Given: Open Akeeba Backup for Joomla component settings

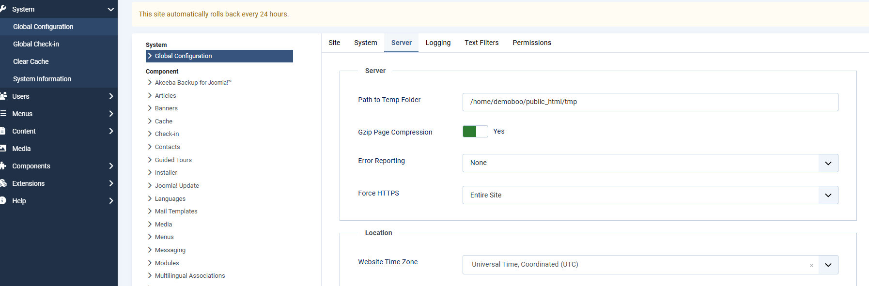Looking at the screenshot, I should point(193,83).
